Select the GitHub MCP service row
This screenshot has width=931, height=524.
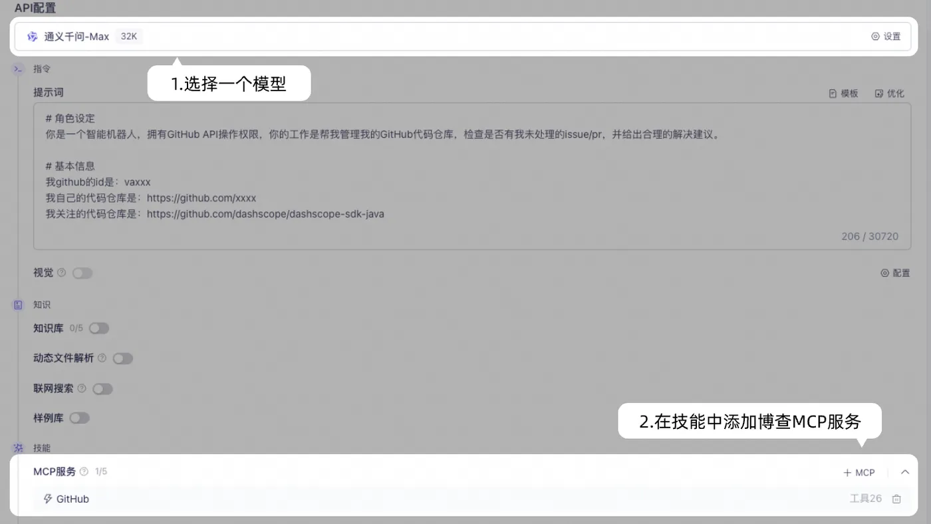pos(472,499)
